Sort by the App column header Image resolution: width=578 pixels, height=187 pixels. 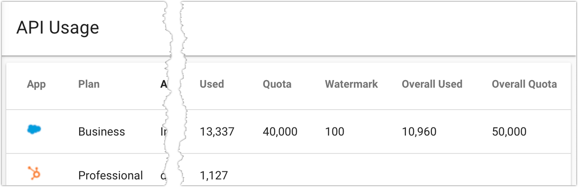tap(36, 84)
